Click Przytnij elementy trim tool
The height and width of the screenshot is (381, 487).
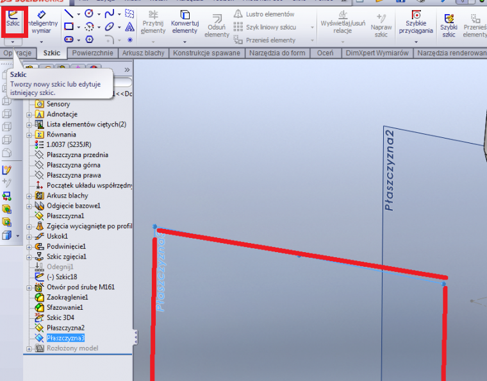(153, 22)
